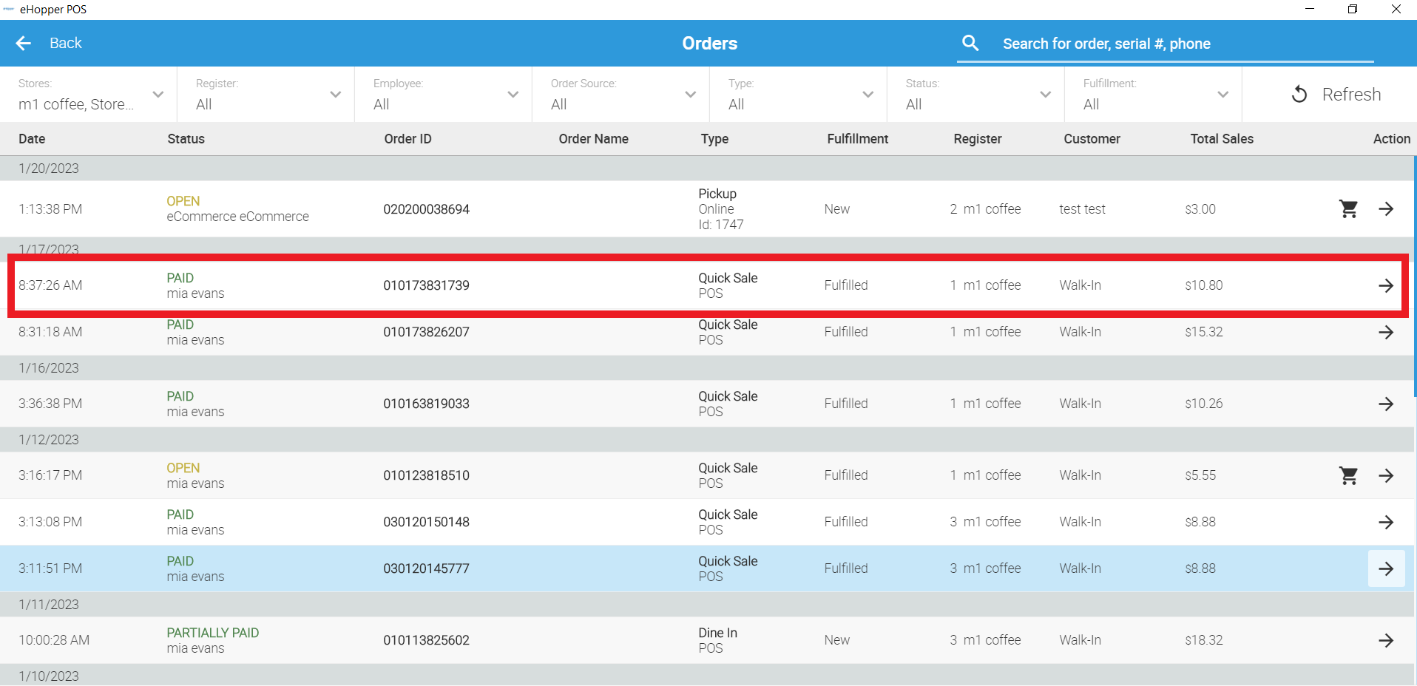Click the Status column header

186,139
